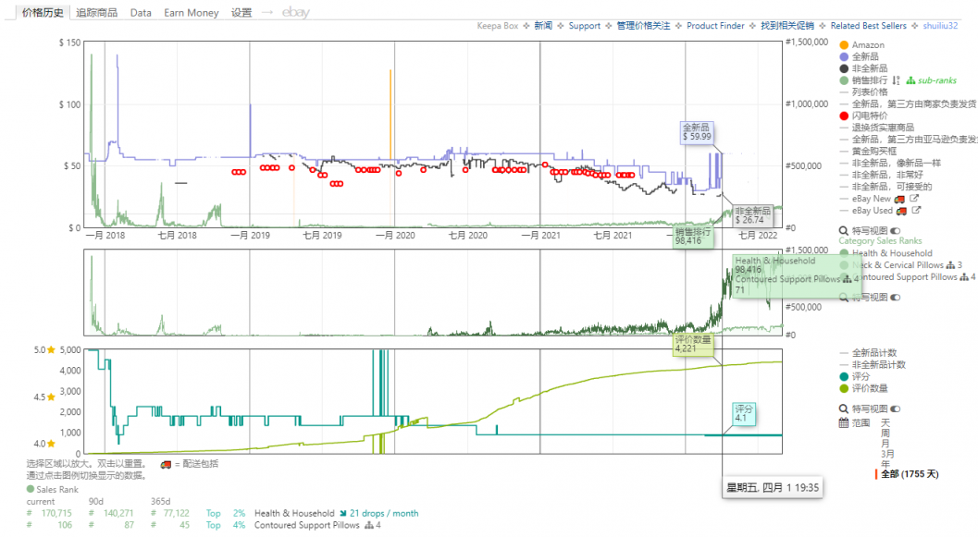978x537 pixels.
Task: Select 全部 (1755 天) range
Action: click(x=910, y=474)
